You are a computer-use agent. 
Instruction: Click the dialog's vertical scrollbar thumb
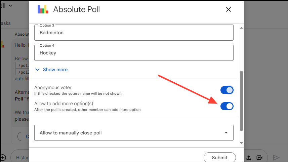(241, 101)
